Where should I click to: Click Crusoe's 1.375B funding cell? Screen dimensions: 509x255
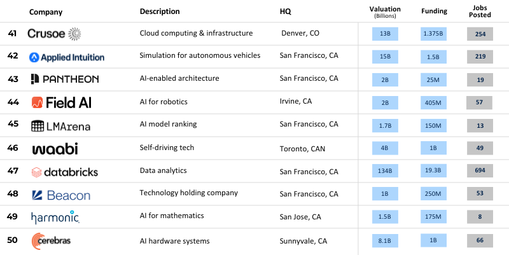435,33
